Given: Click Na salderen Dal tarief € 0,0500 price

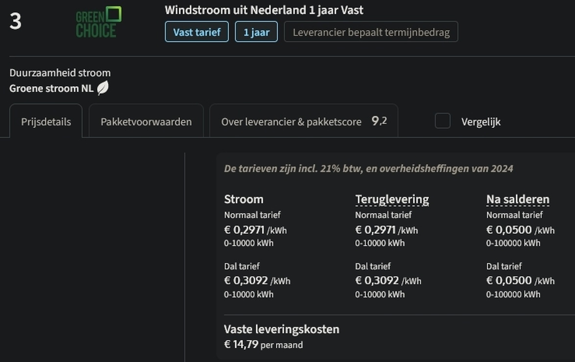Looking at the screenshot, I should pyautogui.click(x=520, y=281).
